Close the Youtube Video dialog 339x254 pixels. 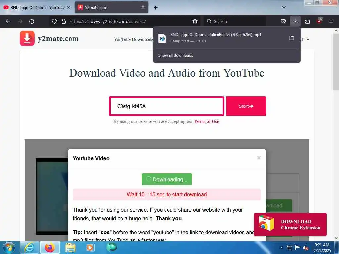259,158
